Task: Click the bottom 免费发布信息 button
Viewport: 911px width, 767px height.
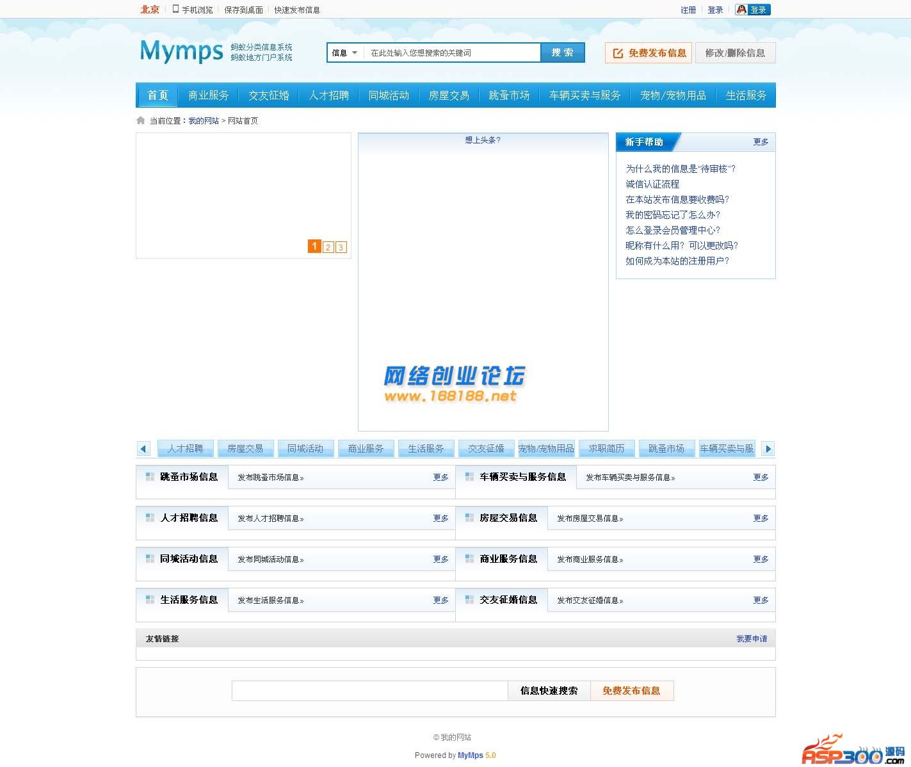Action: (631, 690)
